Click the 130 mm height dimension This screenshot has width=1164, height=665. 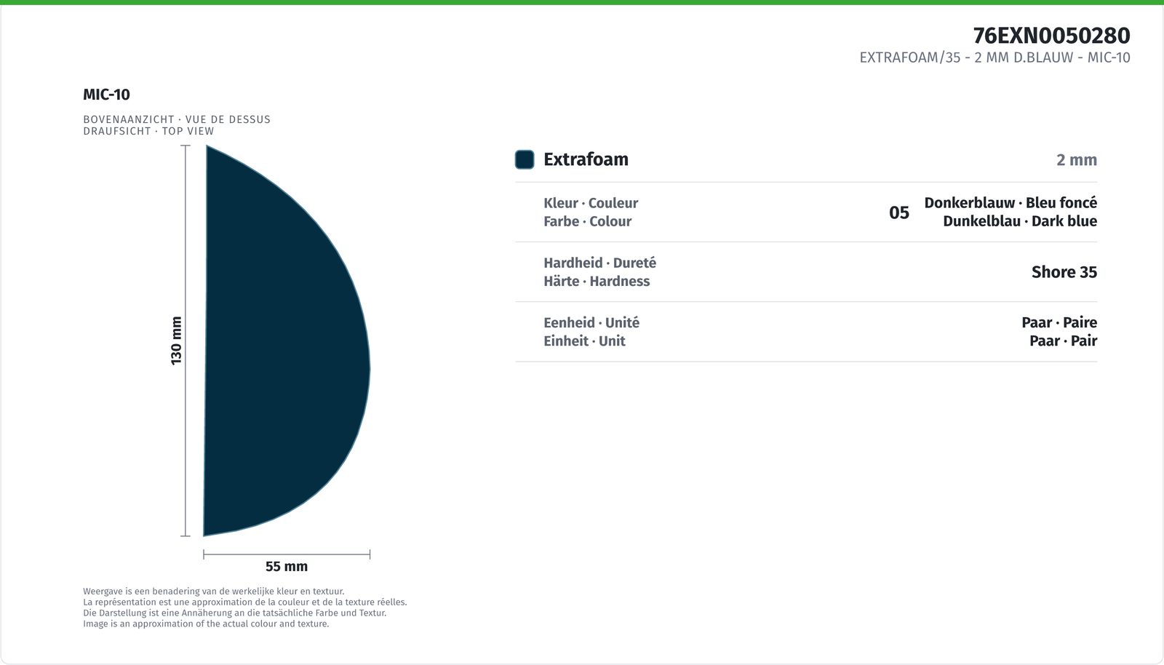pyautogui.click(x=176, y=341)
